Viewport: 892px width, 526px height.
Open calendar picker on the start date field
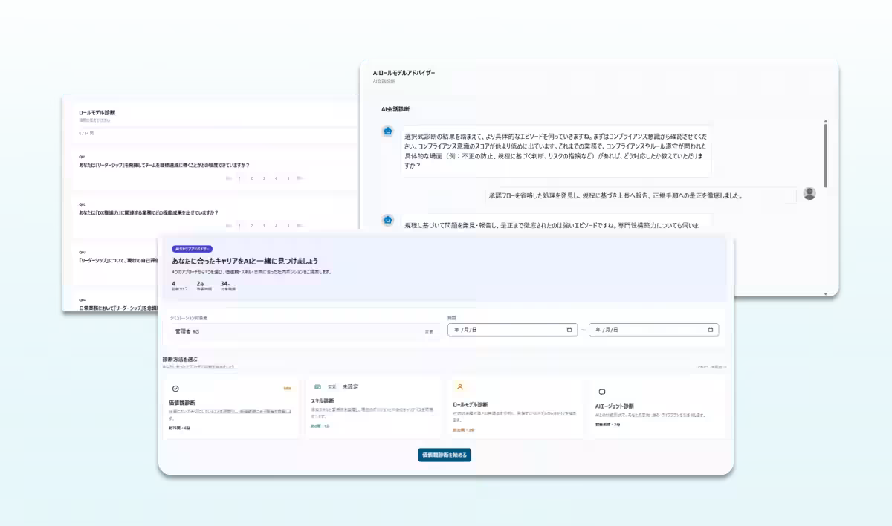(569, 330)
